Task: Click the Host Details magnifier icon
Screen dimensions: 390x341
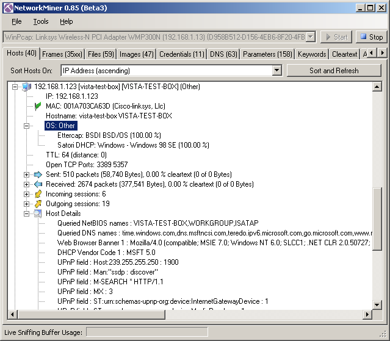Action: tap(38, 214)
